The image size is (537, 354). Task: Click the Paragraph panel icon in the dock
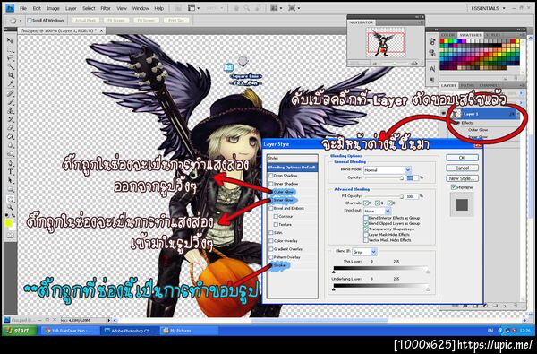tap(432, 79)
